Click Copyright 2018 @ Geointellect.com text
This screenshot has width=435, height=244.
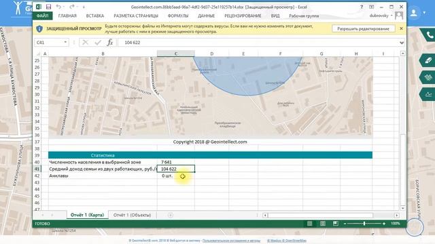click(x=210, y=142)
